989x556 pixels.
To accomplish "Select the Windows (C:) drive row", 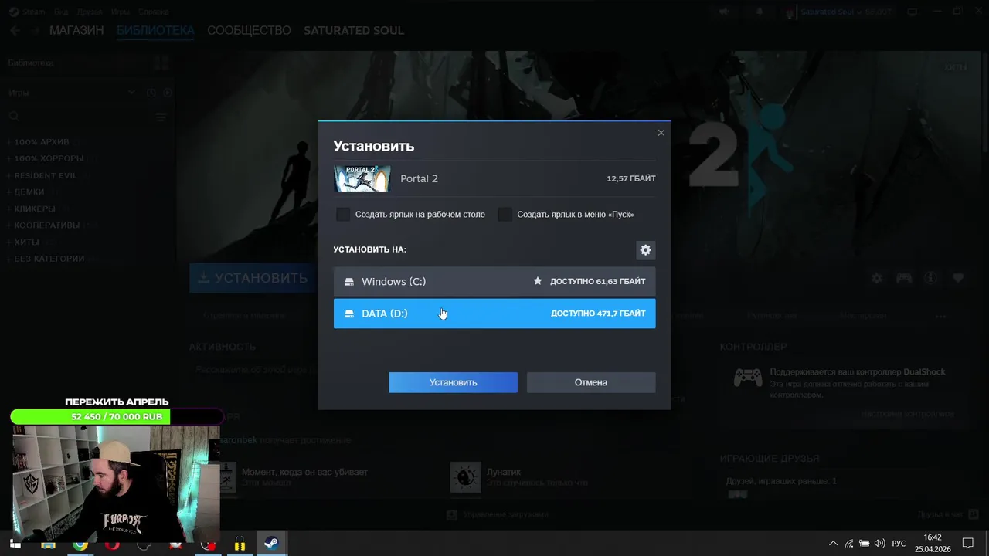I will click(x=494, y=282).
